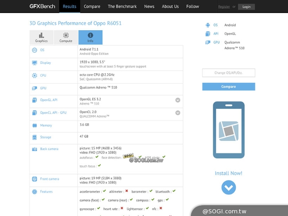Screen dimensions: 288x216
Task: Click the blue Install Now download arrow
Action: [229, 187]
